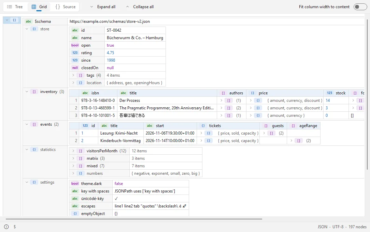Expand visitorsPerMonth (12) array
This screenshot has width=370, height=232.
click(x=73, y=151)
